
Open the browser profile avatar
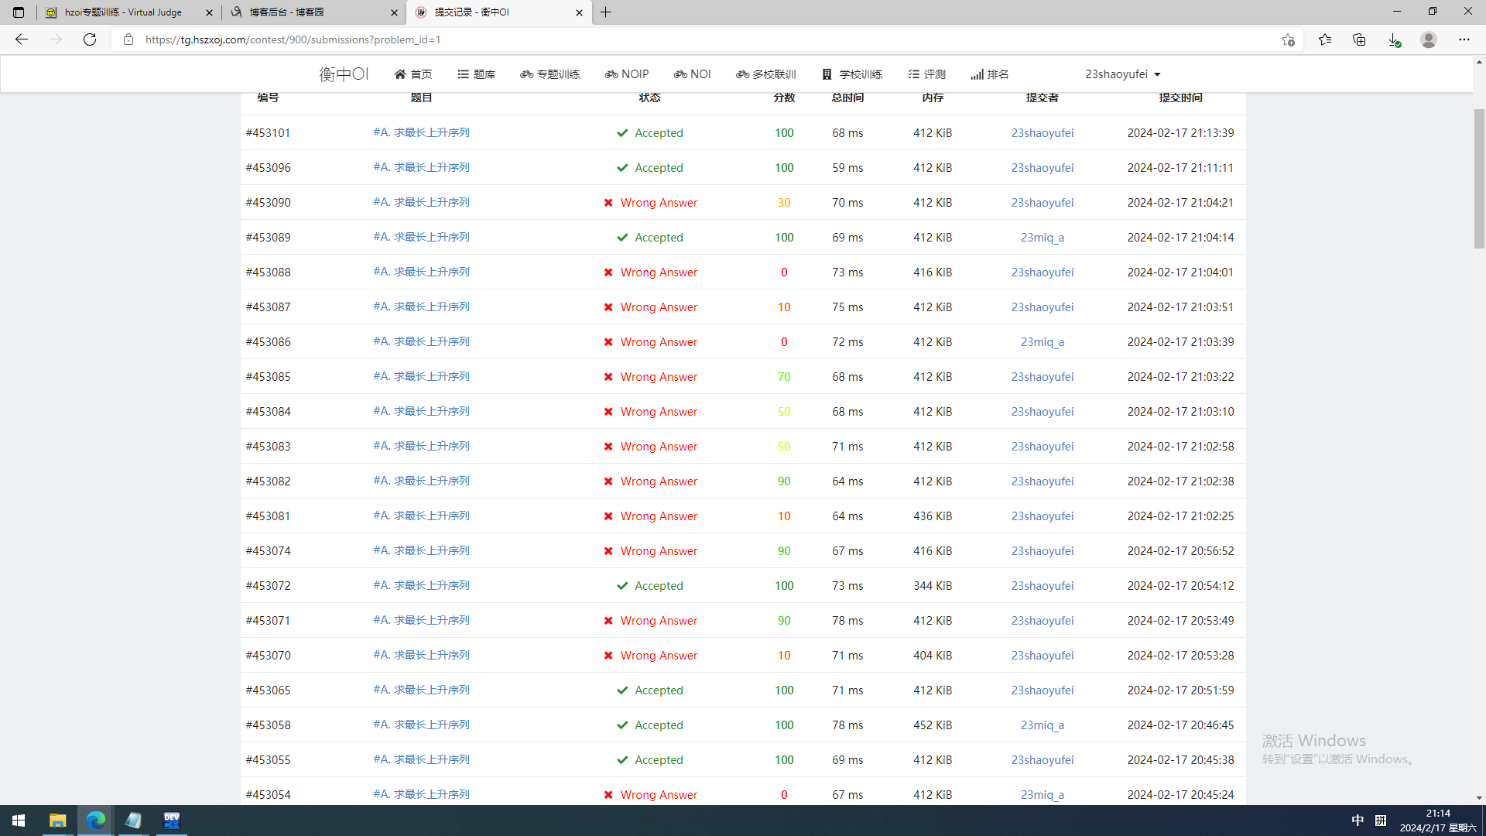pyautogui.click(x=1428, y=39)
